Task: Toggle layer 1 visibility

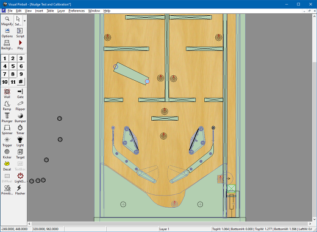Action: pos(5,58)
